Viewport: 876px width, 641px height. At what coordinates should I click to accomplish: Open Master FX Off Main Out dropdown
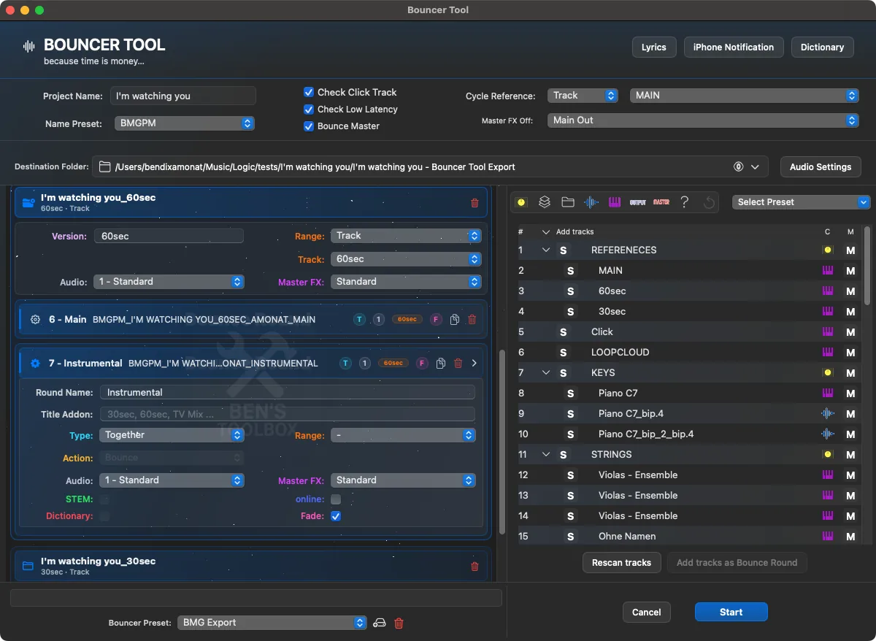coord(703,120)
